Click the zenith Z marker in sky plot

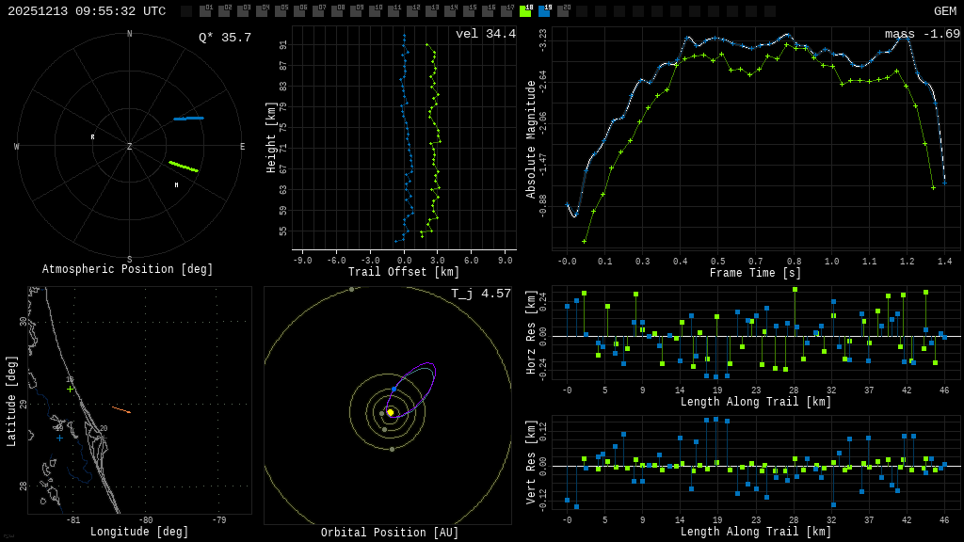[x=130, y=147]
